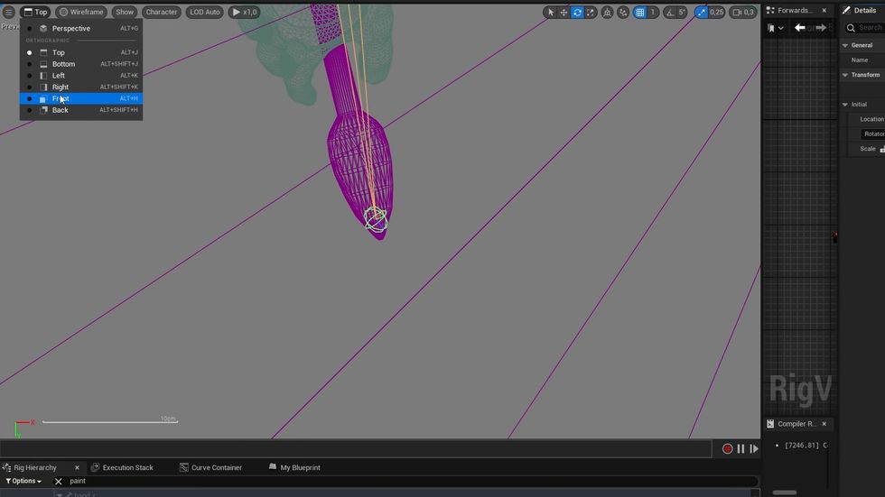The width and height of the screenshot is (885, 497).
Task: Open the Rotator type dropdown
Action: (872, 133)
